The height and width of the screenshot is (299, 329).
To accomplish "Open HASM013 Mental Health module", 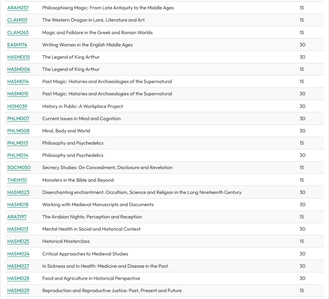I will (x=18, y=229).
